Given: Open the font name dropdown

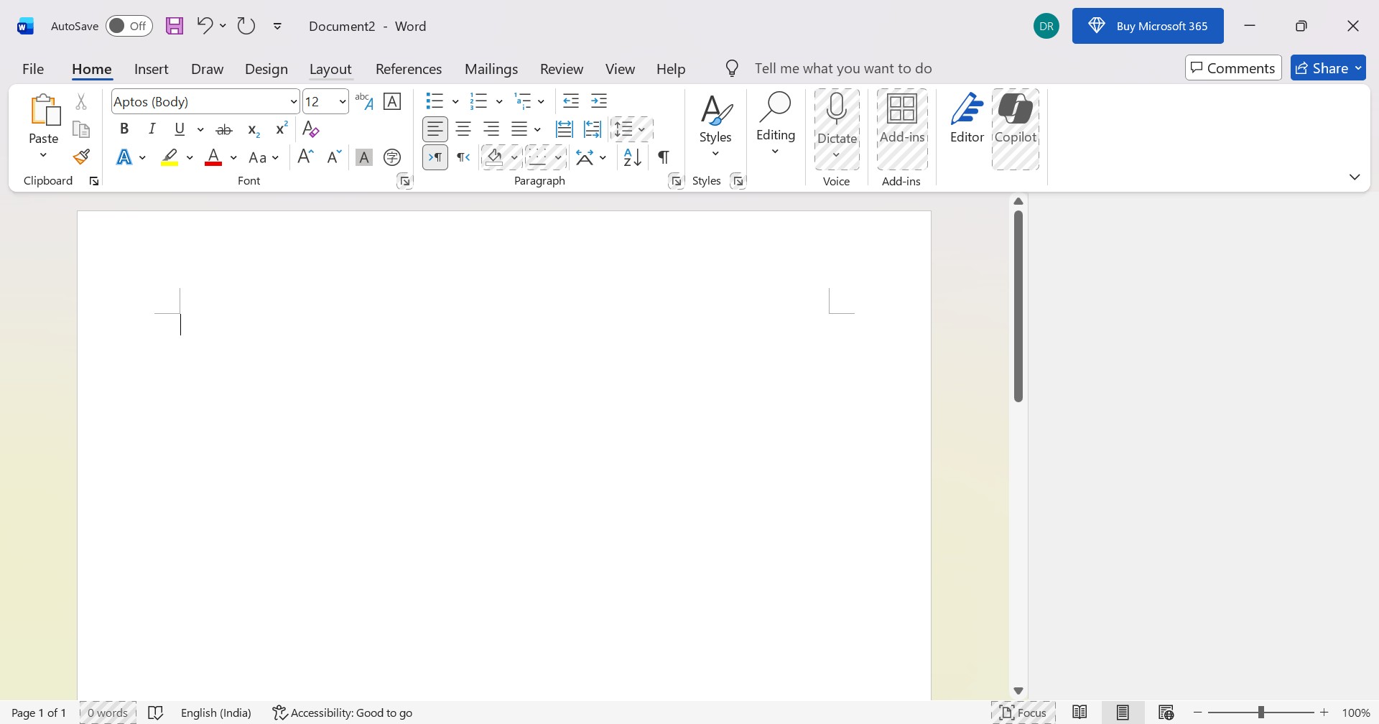Looking at the screenshot, I should 294,102.
